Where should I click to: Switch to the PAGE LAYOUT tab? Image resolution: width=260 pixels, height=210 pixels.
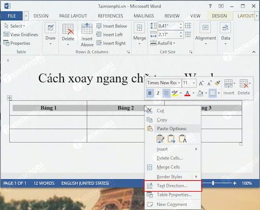[73, 16]
